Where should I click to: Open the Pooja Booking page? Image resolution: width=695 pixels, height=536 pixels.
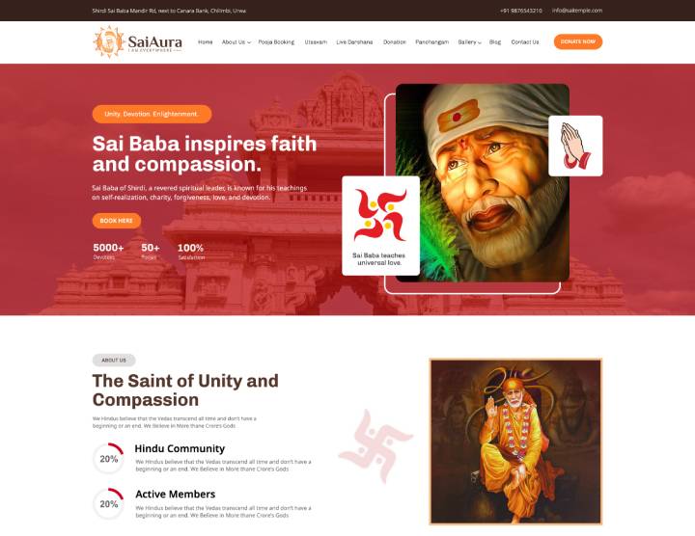point(276,42)
